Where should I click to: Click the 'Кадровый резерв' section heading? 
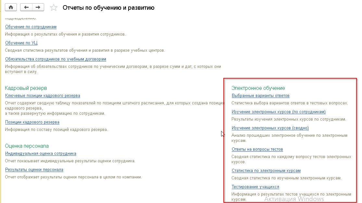pos(26,88)
